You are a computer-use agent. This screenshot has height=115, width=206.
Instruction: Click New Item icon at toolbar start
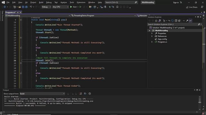tap(15, 7)
